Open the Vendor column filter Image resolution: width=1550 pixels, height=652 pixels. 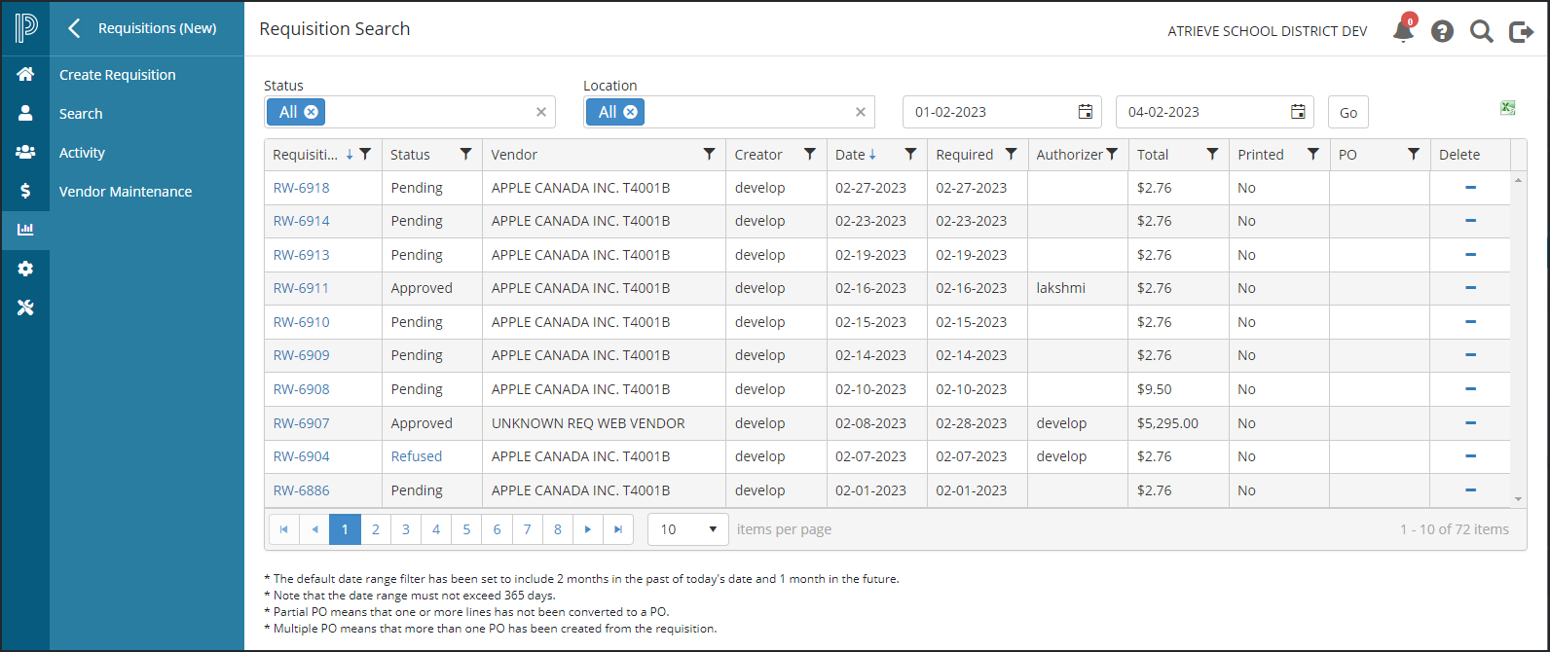pos(709,154)
